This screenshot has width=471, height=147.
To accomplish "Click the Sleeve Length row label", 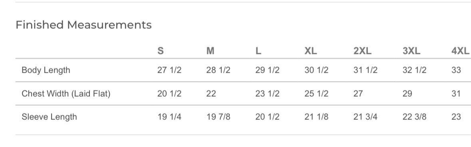I will 49,117.
